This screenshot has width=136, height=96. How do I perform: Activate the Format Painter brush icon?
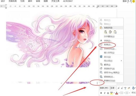point(129,88)
